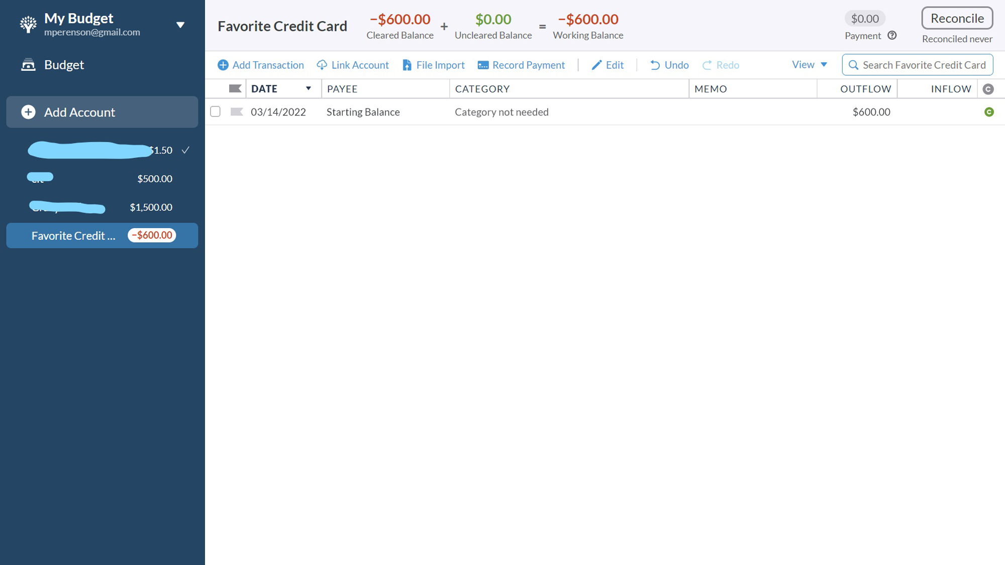Screen dimensions: 1005x565
Task: Click the Reconcile button
Action: 957,19
